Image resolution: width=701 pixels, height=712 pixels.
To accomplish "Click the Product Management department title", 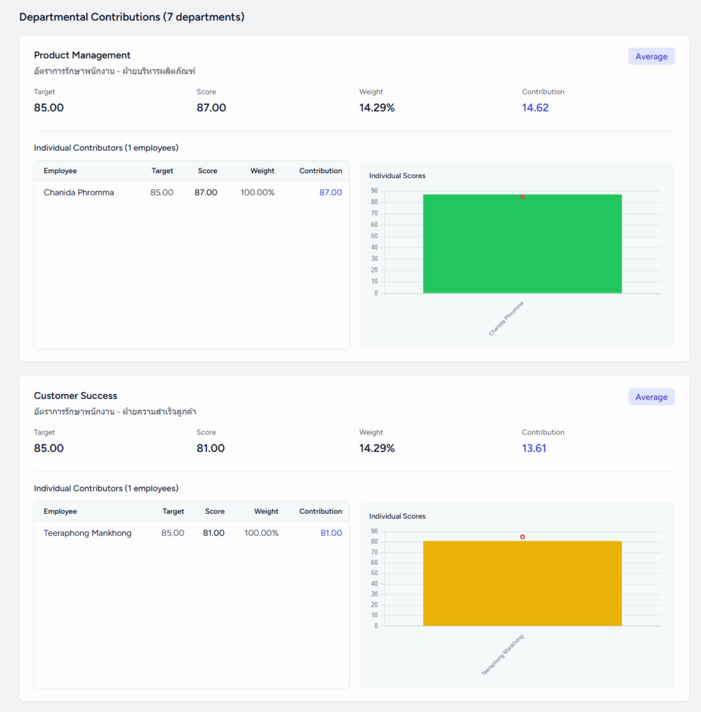I will pos(82,55).
